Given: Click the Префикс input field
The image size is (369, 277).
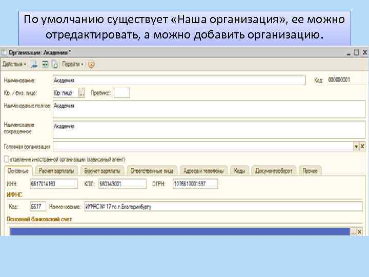Looking at the screenshot, I should (x=121, y=93).
